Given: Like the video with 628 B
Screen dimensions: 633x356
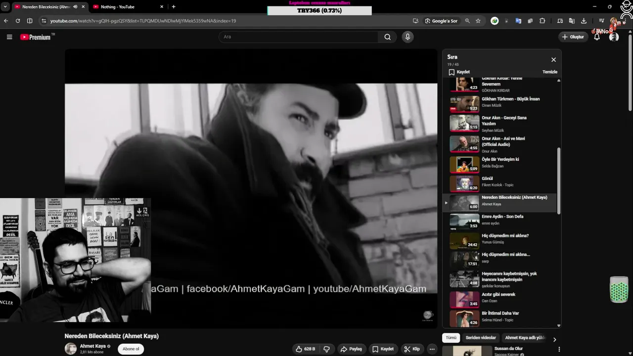Looking at the screenshot, I should 306,349.
